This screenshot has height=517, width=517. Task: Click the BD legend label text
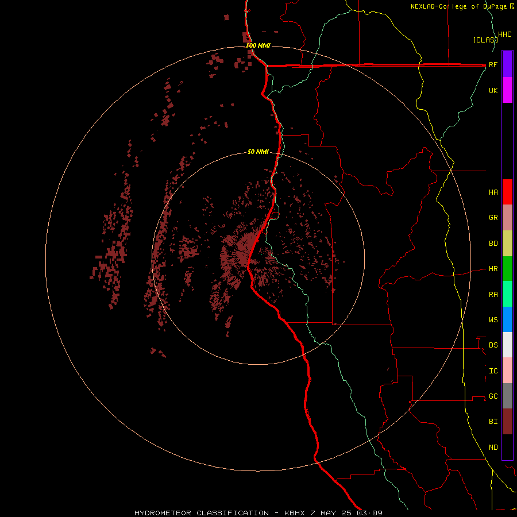(x=493, y=244)
